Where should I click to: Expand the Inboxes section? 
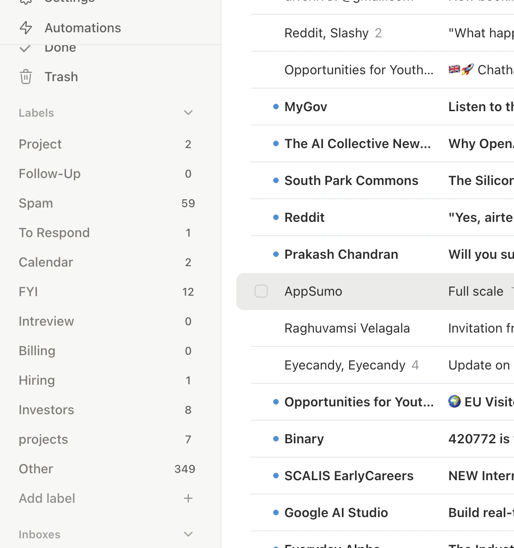point(188,534)
